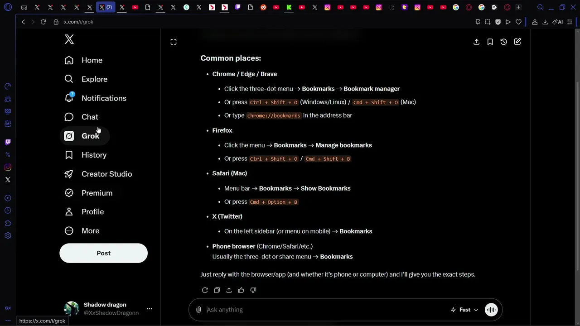This screenshot has height=326, width=580.
Task: Open the send arrow icon in toolbar
Action: [x=508, y=22]
